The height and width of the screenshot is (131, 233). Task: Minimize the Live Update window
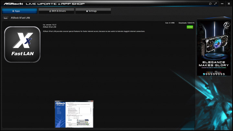(x=222, y=4)
